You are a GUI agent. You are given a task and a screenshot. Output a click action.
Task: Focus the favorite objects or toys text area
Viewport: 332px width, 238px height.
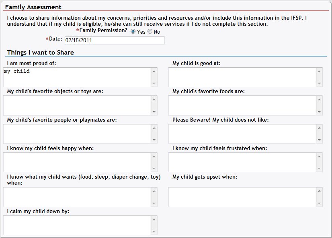(77, 106)
